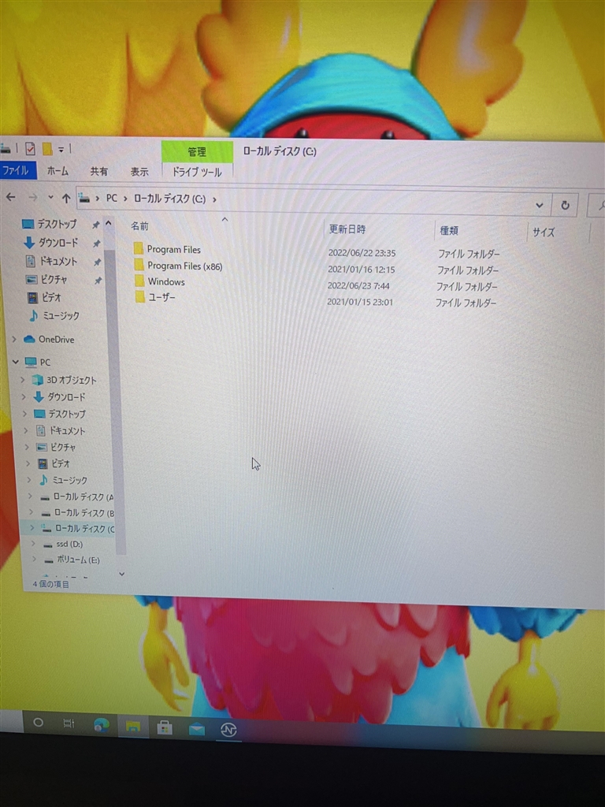
Task: Refresh the ローカル ディスク (C:) folder view
Action: (x=565, y=206)
